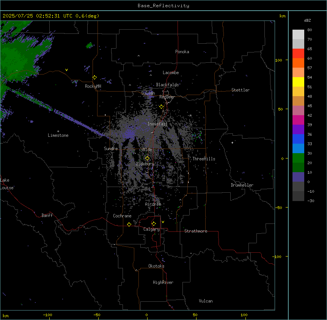Click the white plus marker north of Drumheller
The image size is (327, 320).
coord(232,143)
